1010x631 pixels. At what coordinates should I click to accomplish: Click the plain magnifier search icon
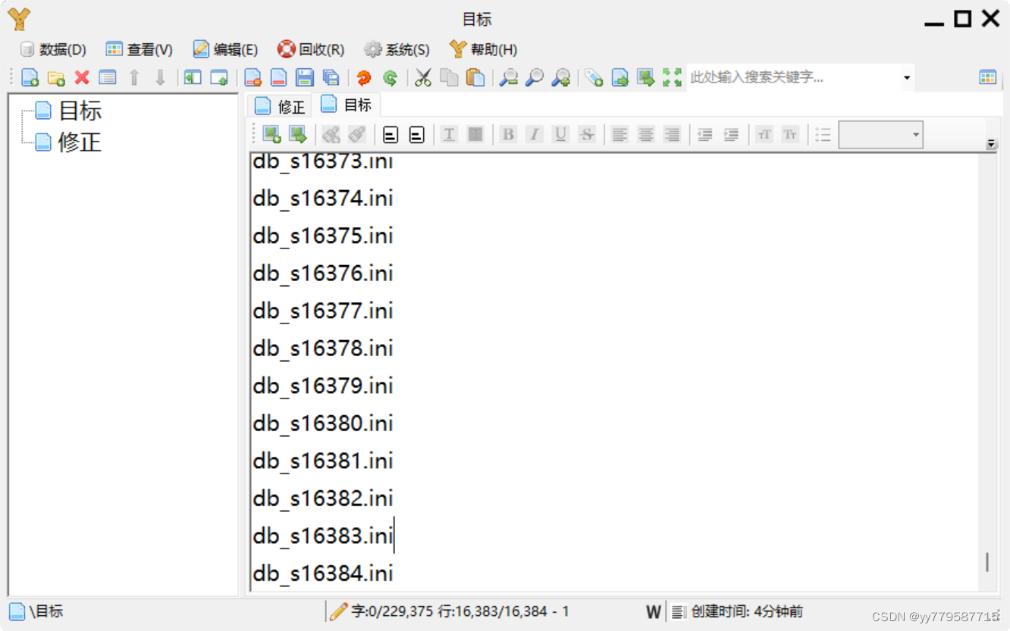(535, 77)
